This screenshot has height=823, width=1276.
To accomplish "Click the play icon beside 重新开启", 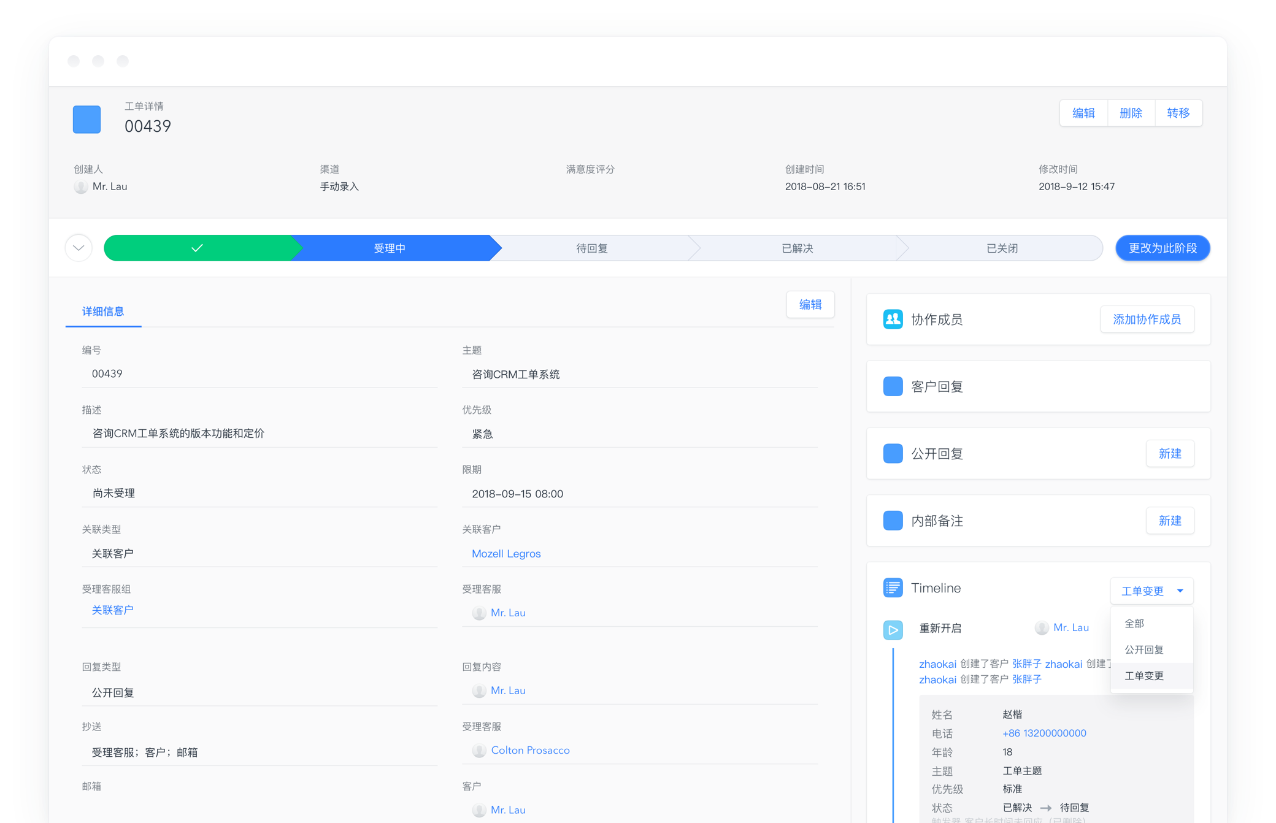I will point(893,629).
